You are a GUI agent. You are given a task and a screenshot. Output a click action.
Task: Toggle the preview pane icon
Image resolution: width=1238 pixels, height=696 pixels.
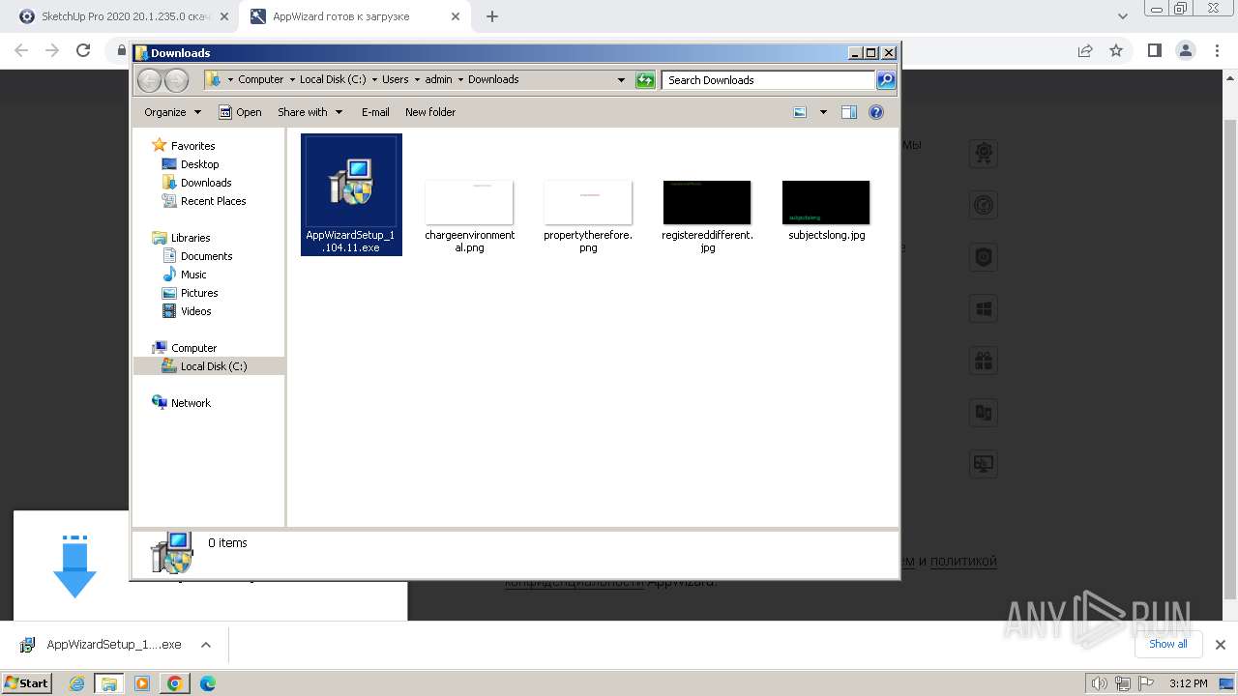(849, 112)
